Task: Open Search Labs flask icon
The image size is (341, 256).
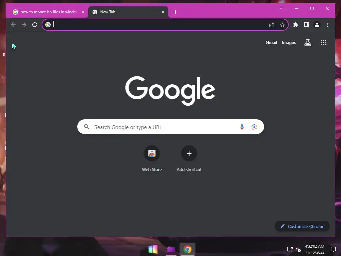Action: click(x=307, y=43)
